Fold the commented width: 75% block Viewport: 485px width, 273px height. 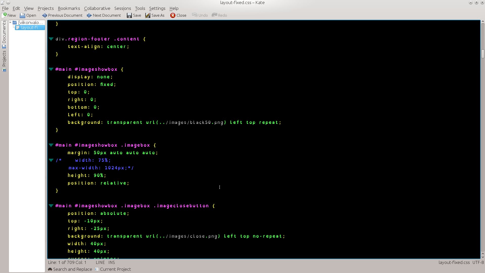tap(51, 160)
